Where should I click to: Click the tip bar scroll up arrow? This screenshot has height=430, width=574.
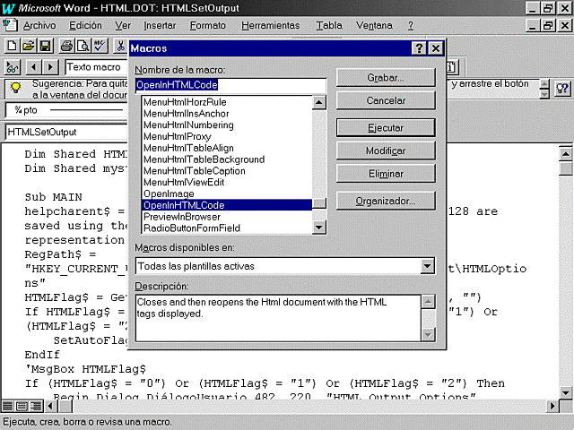tap(544, 84)
